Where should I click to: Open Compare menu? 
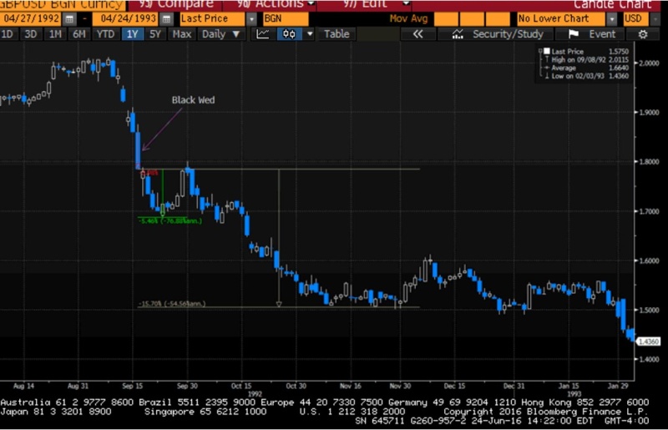(176, 4)
